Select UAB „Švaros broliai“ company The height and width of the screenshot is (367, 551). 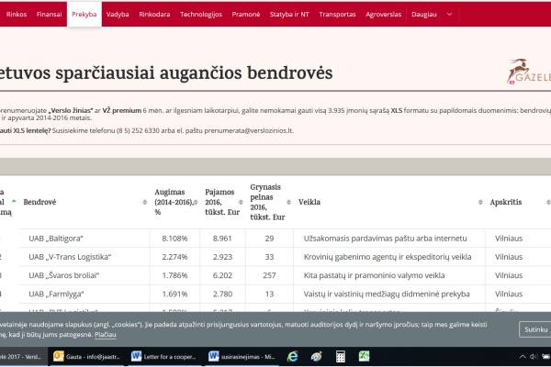click(x=64, y=275)
